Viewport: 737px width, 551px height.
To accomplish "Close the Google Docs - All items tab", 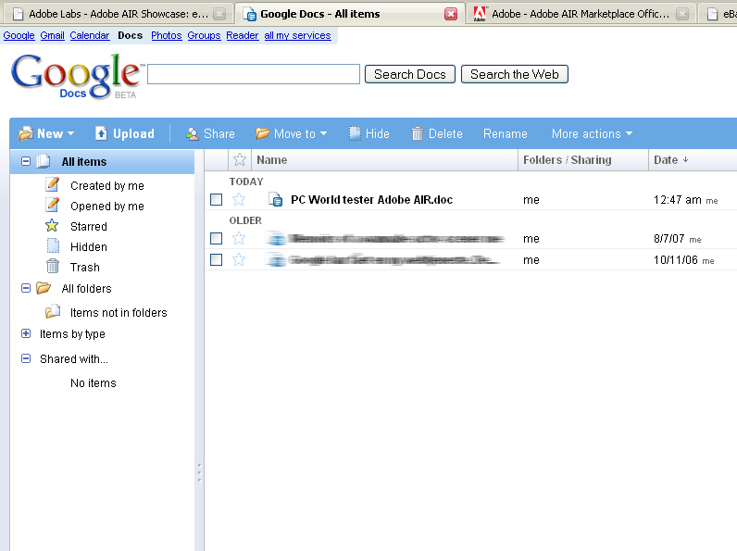I will (x=451, y=14).
